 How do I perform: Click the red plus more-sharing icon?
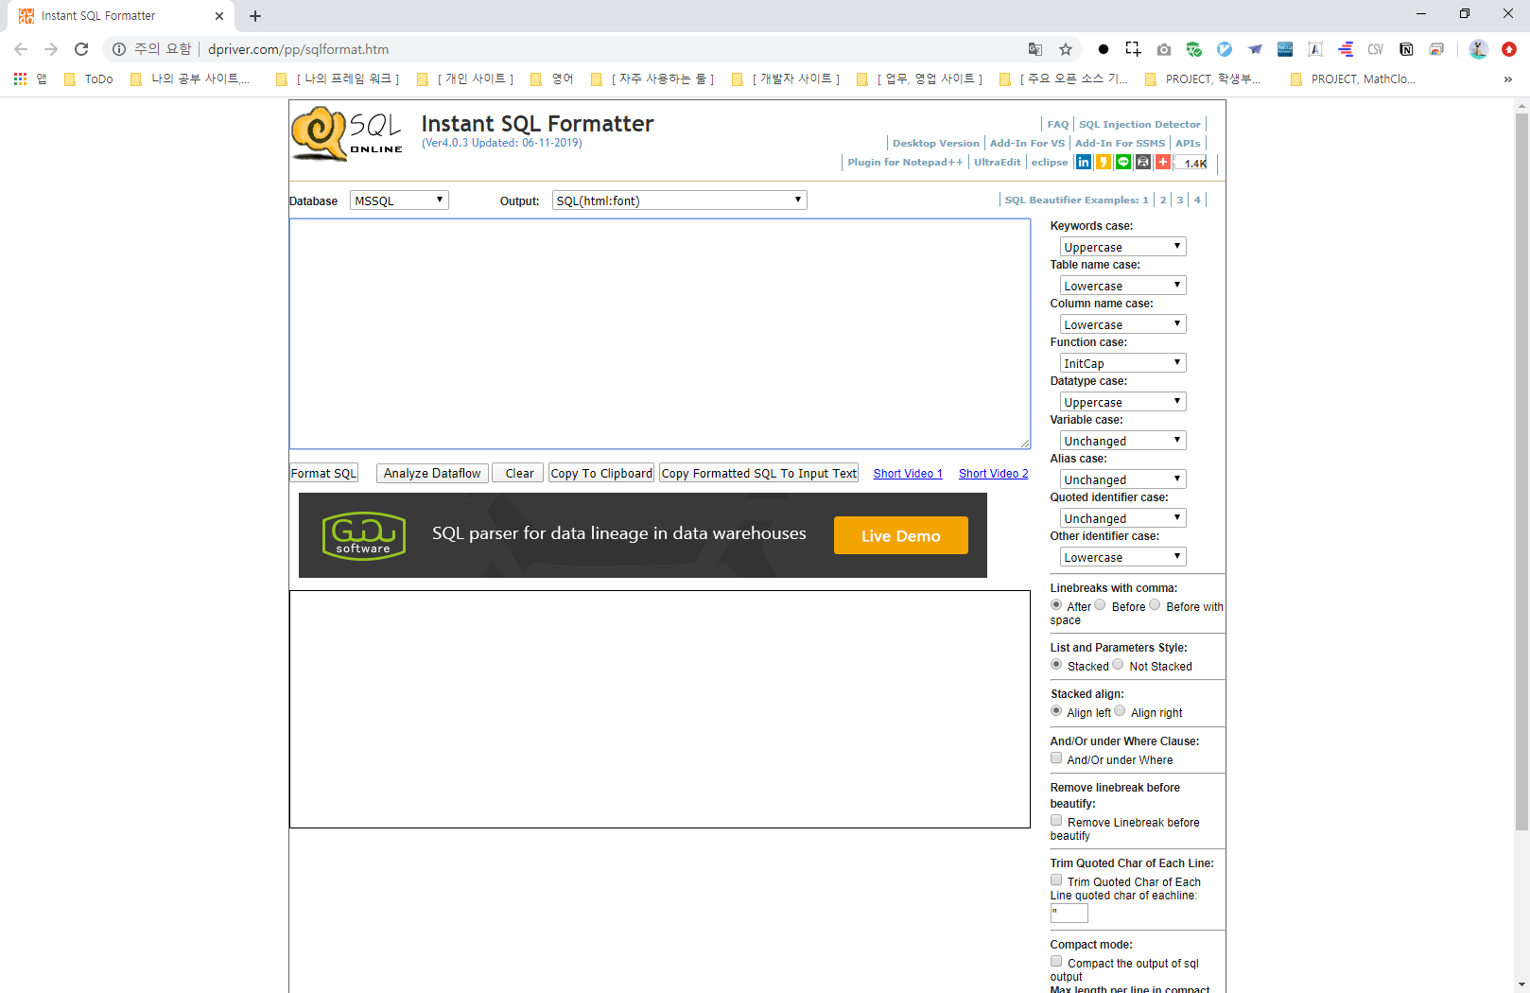(x=1163, y=162)
